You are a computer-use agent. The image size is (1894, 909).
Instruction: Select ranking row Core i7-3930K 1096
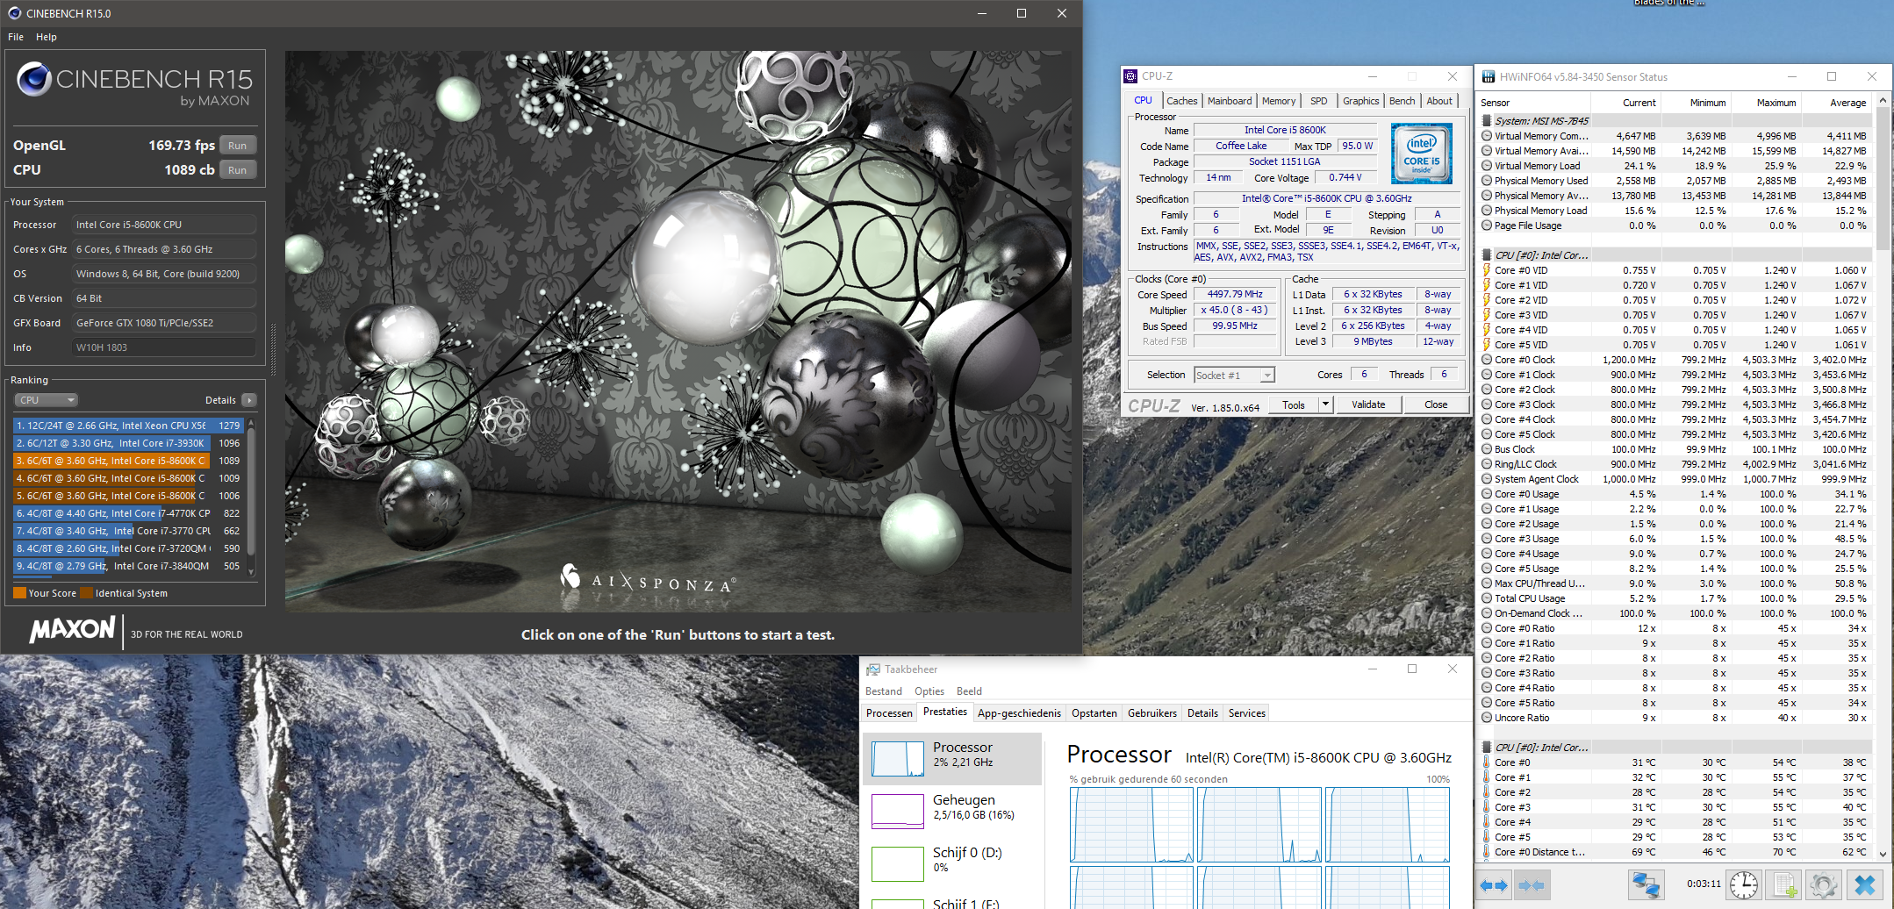click(x=128, y=443)
